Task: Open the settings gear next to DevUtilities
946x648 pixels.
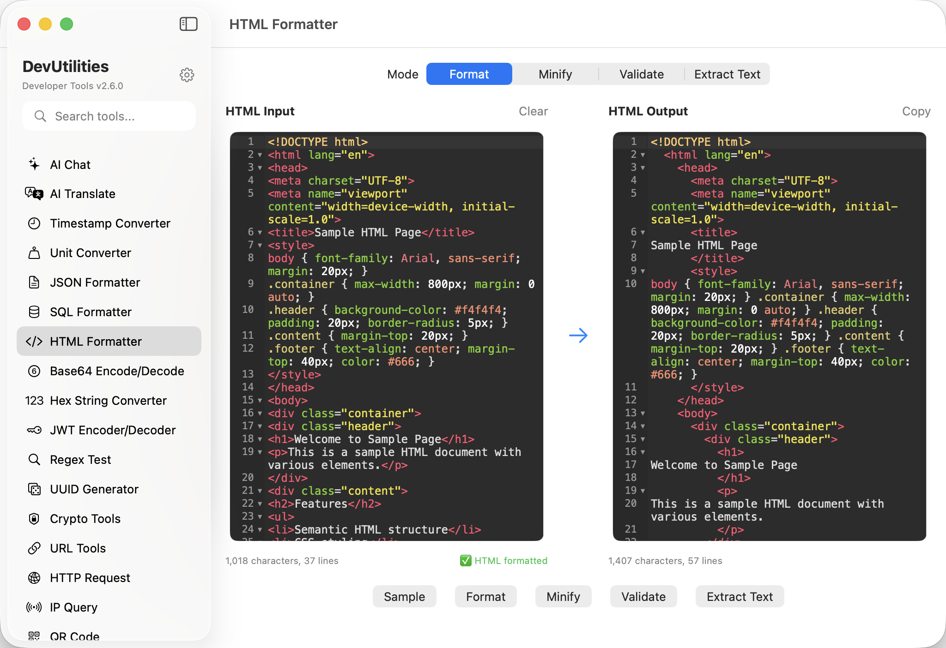Action: [187, 75]
